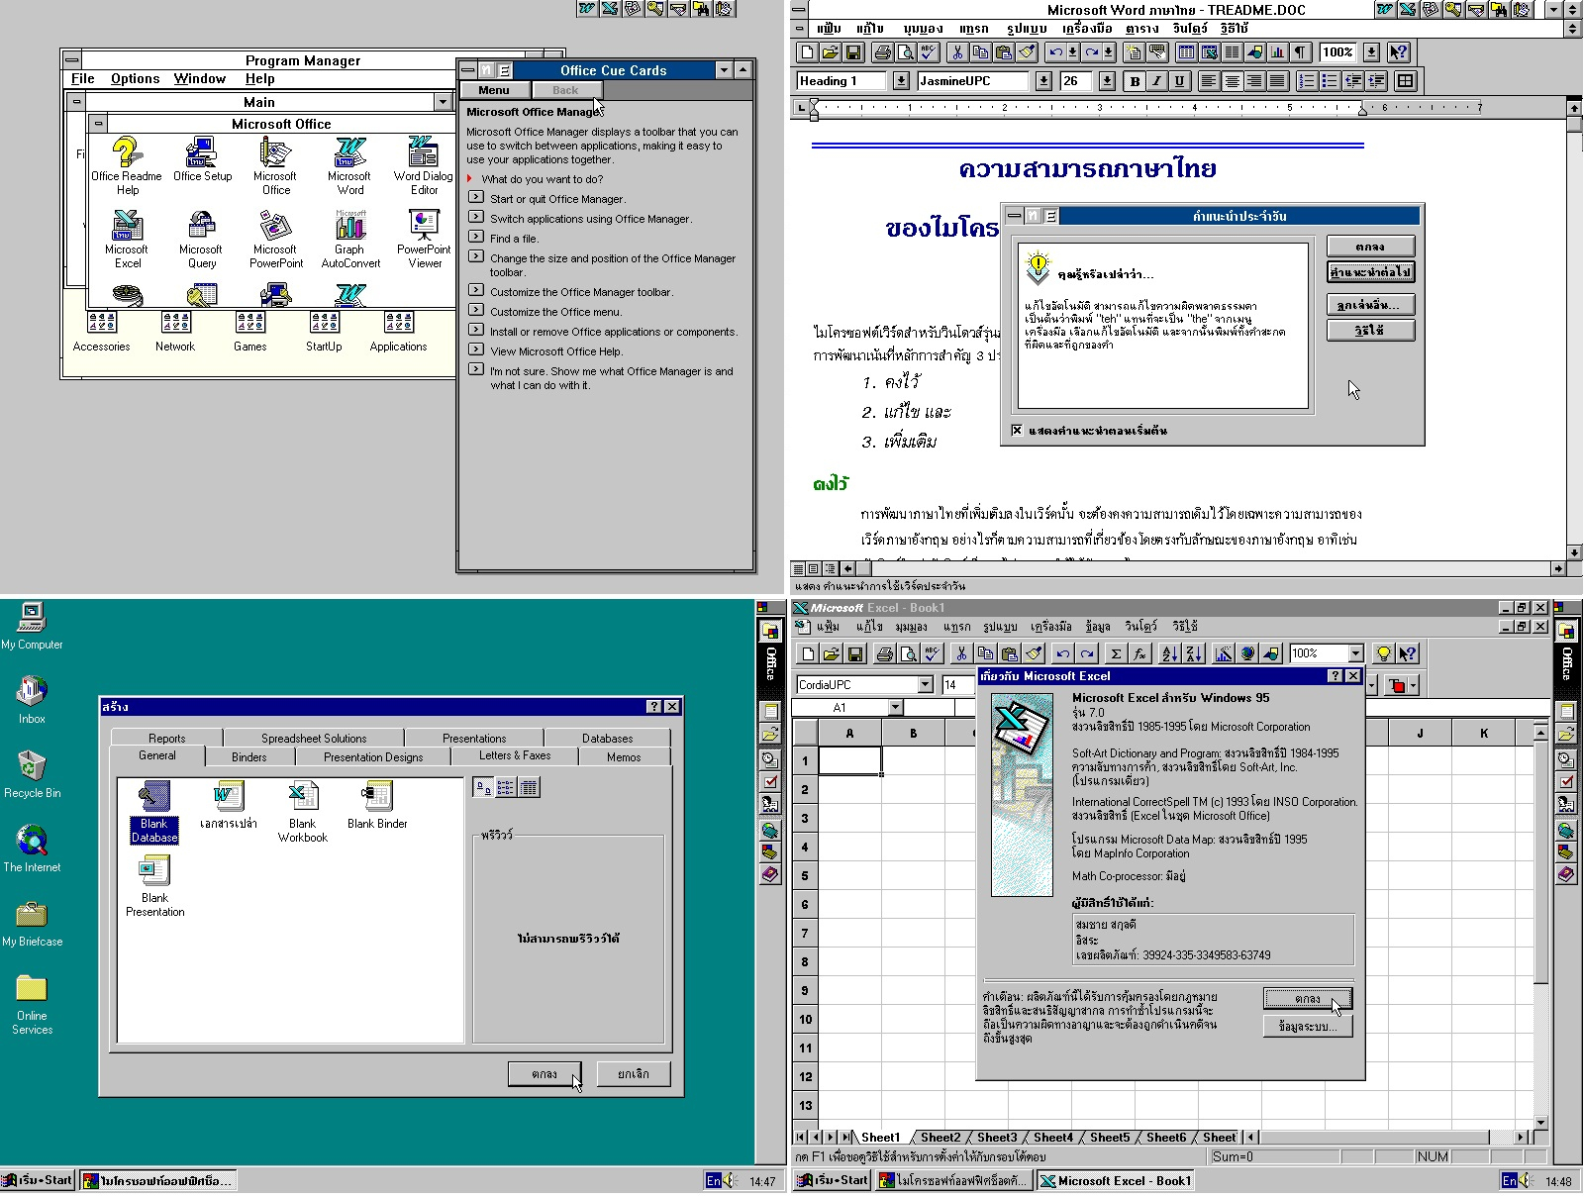Show paragraph marks icon in Word toolbar
Viewport: 1584px width, 1198px height.
coord(1301,52)
